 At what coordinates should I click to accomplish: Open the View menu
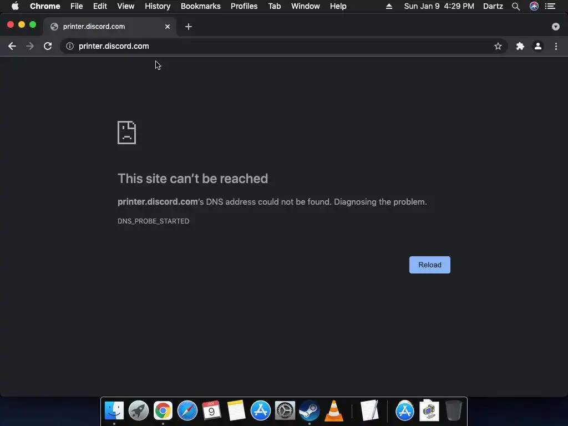(126, 6)
